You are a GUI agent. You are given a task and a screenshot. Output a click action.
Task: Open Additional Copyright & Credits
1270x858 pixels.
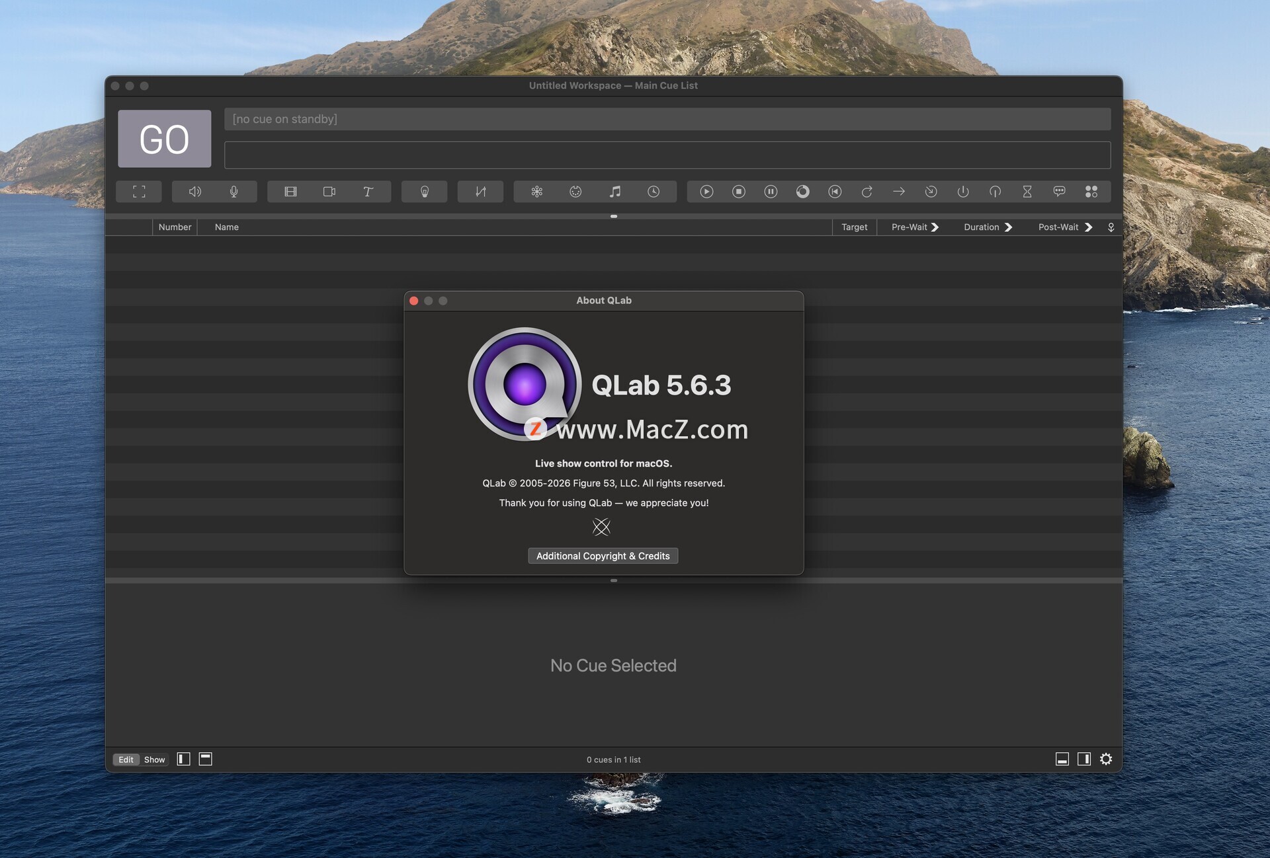click(603, 556)
